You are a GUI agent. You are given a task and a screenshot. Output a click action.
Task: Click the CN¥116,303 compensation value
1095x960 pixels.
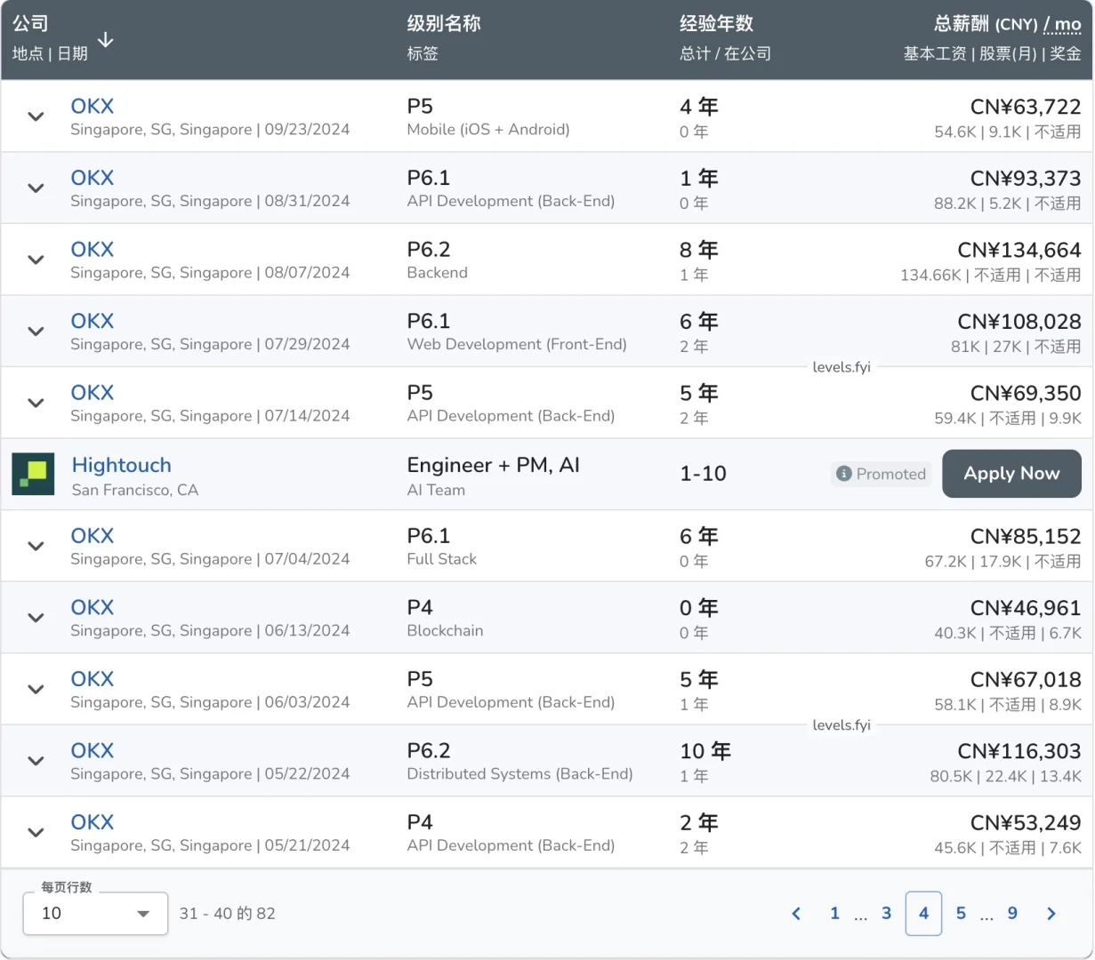(x=1019, y=751)
